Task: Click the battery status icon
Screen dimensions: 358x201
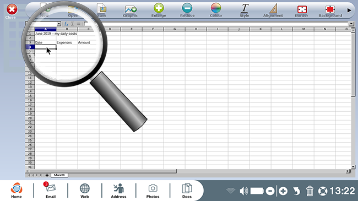Action: 257,191
